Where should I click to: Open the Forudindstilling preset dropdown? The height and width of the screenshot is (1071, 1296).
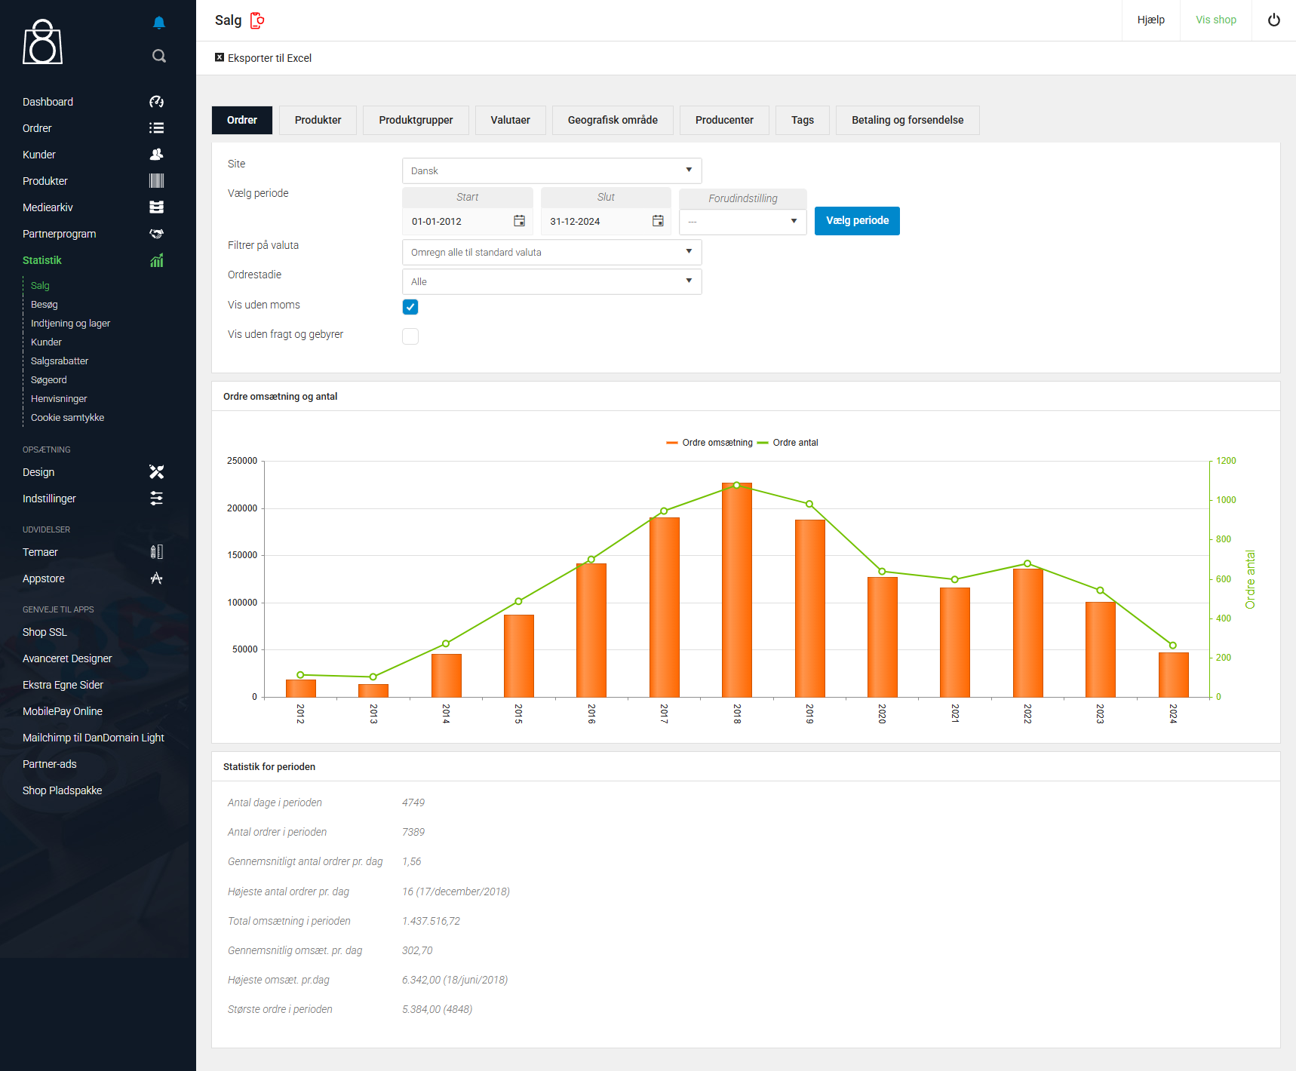[x=742, y=221]
